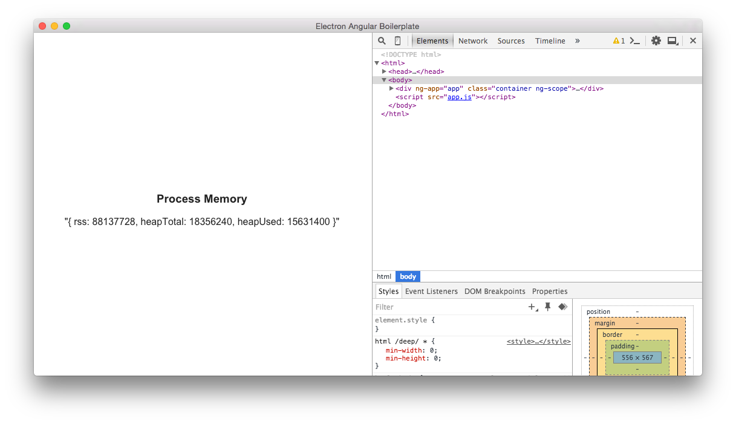Select the <head> element row
Screen dimensions: 736x424
tap(537, 71)
